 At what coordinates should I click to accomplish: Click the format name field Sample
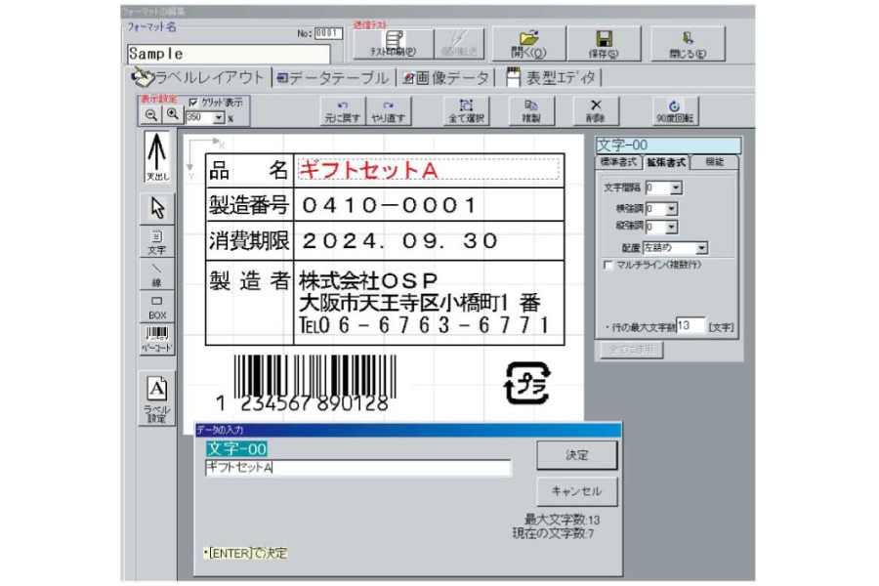click(229, 54)
